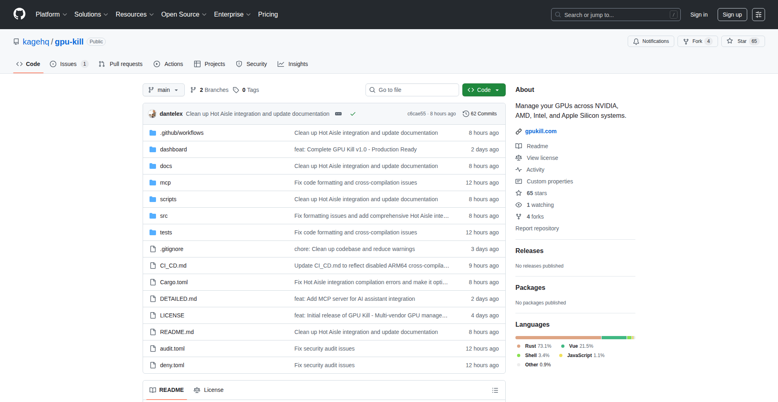Expand the Platform menu
Screen dimensions: 778x402
(51, 15)
